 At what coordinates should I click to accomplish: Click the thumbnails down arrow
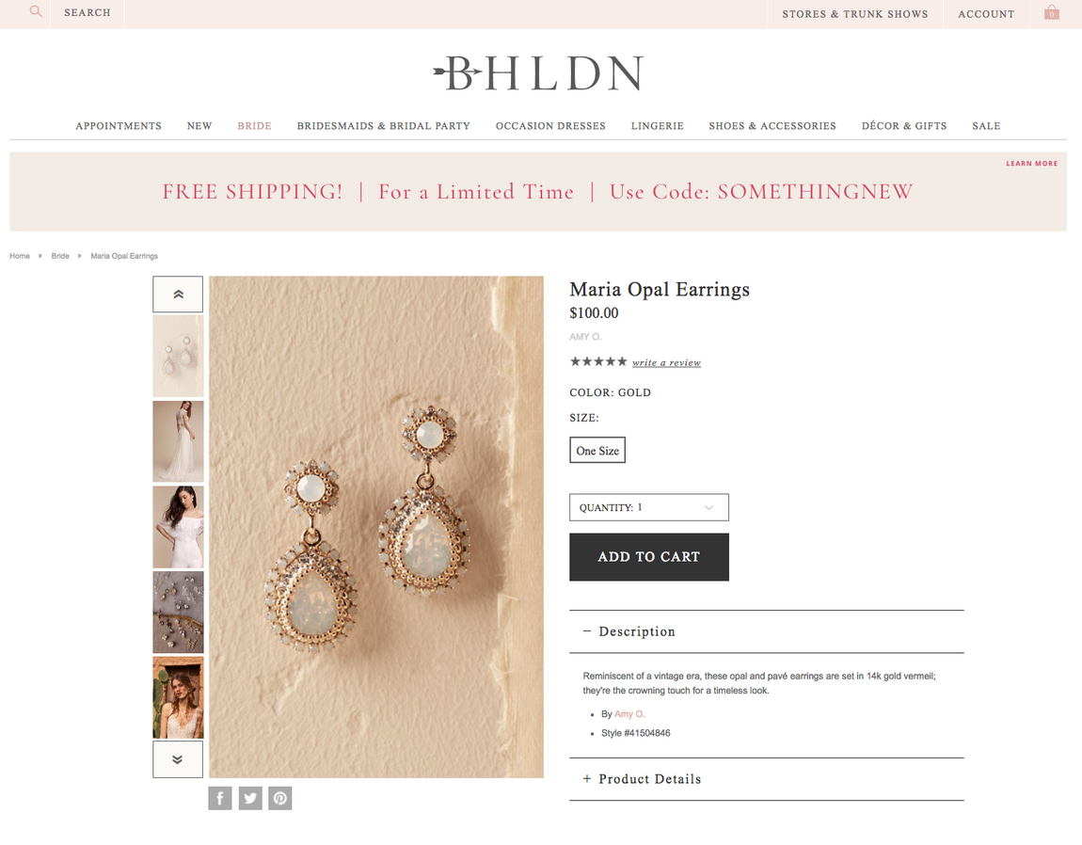pyautogui.click(x=178, y=759)
